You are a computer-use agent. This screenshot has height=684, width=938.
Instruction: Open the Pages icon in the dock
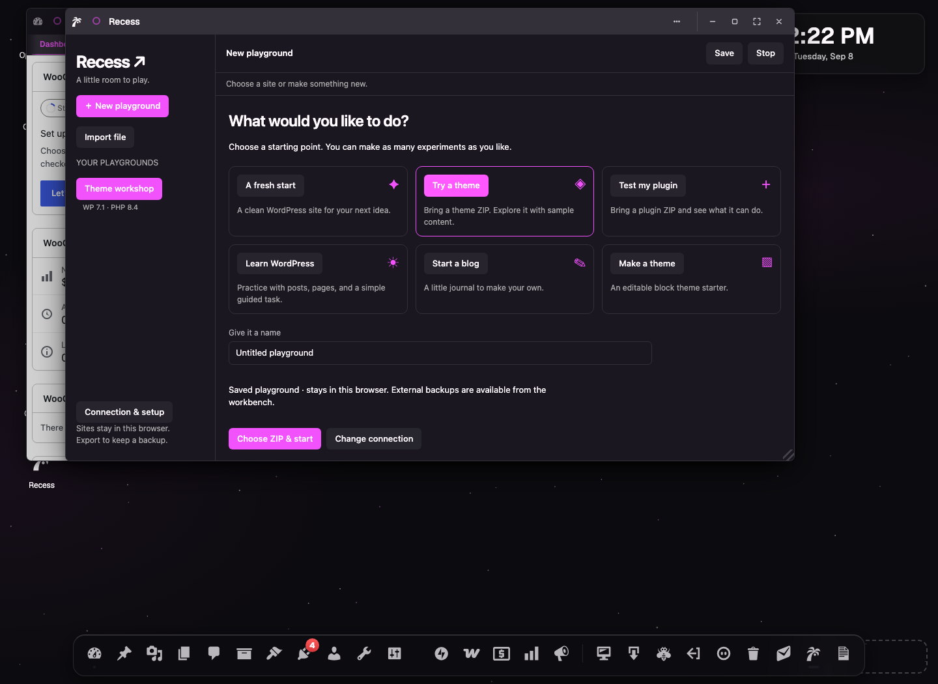point(184,653)
